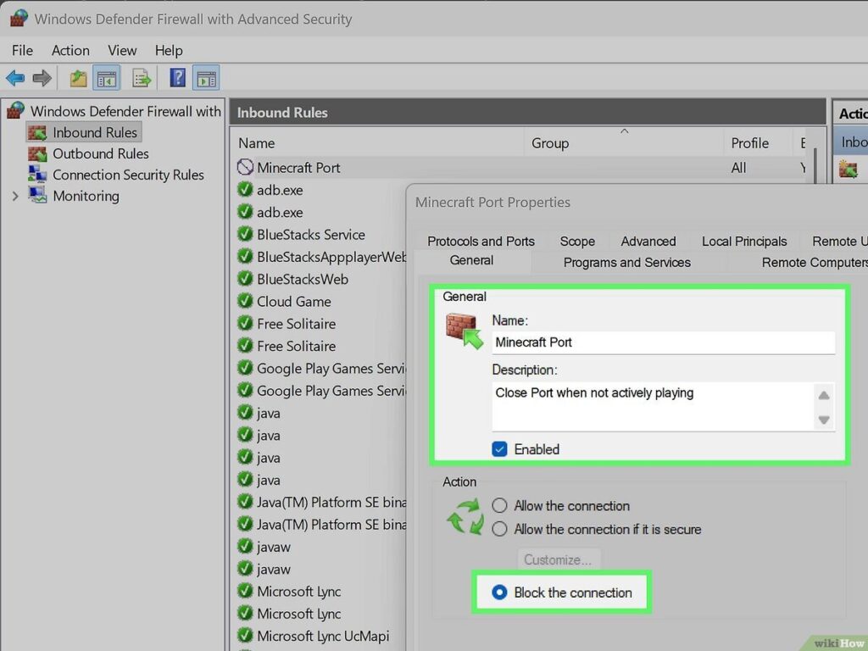Sort rules by the Group column header
The image size is (868, 651).
pyautogui.click(x=550, y=143)
